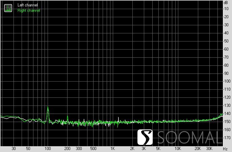
Task: Click the 10K frequency axis label
Action: tap(178, 148)
